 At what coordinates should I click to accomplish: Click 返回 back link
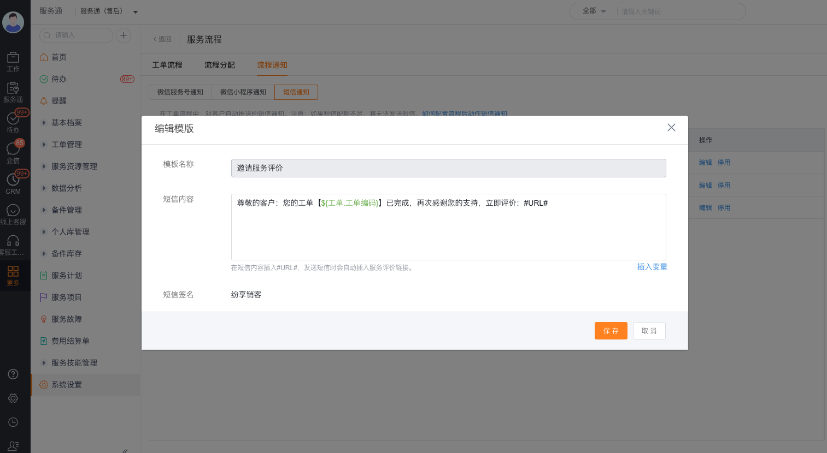(162, 39)
